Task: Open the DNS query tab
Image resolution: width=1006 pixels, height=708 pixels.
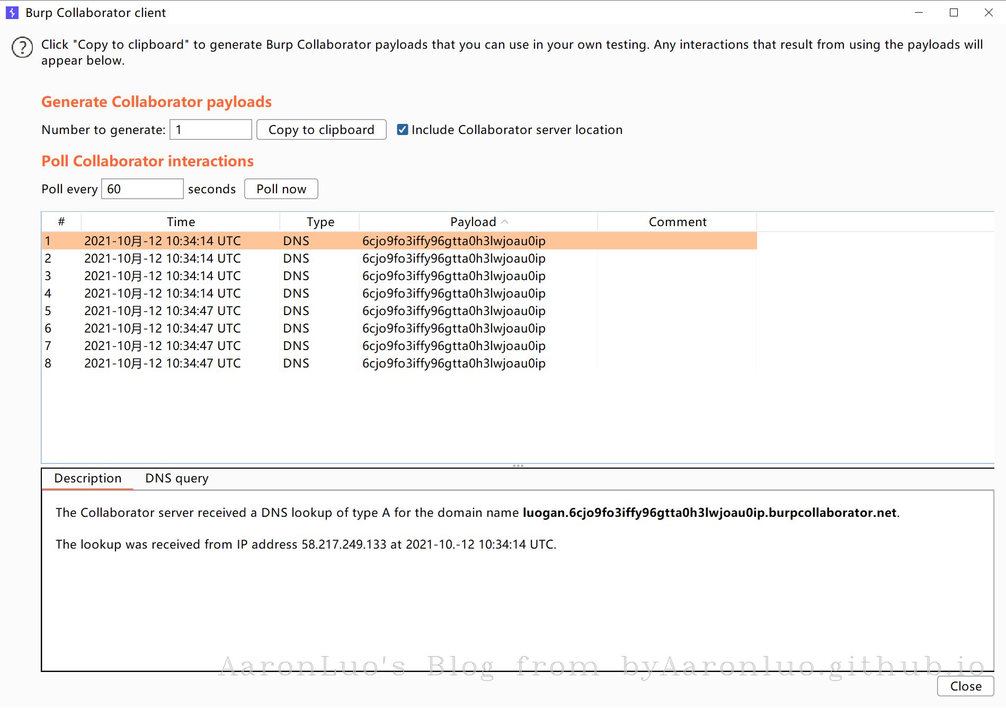Action: [x=177, y=478]
